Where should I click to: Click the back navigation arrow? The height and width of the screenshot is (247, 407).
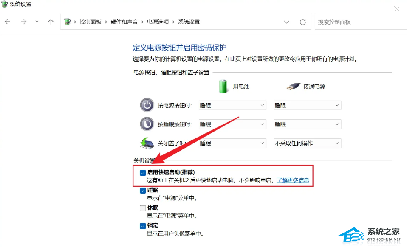[x=7, y=22]
